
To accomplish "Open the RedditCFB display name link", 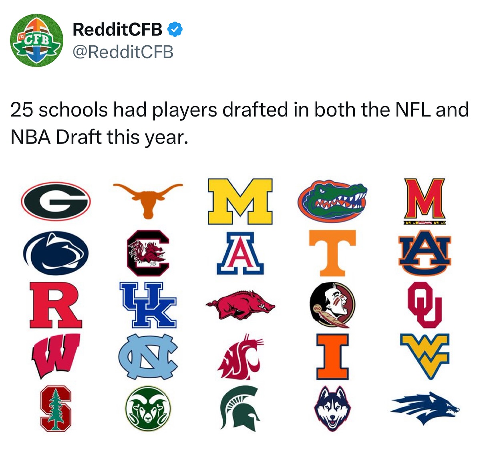I will point(117,29).
